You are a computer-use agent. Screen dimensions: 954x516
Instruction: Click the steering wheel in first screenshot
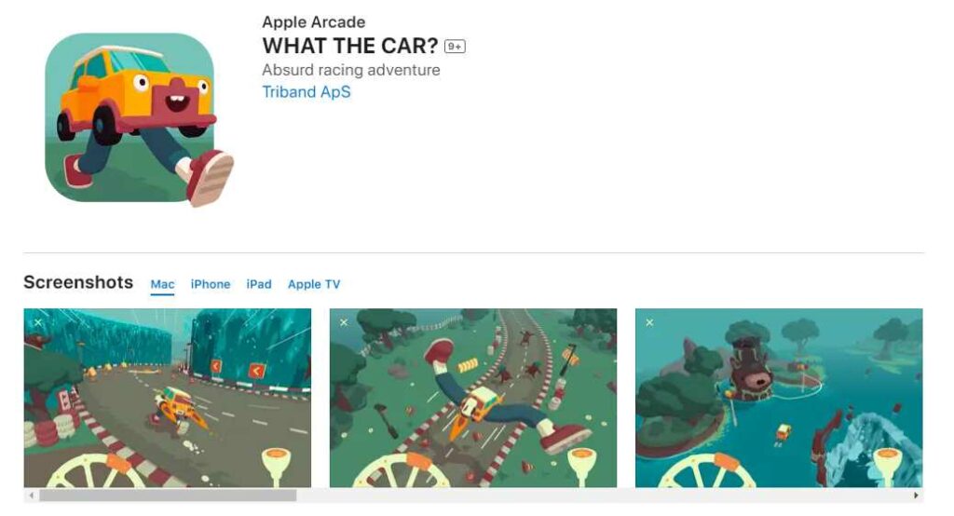click(x=97, y=469)
